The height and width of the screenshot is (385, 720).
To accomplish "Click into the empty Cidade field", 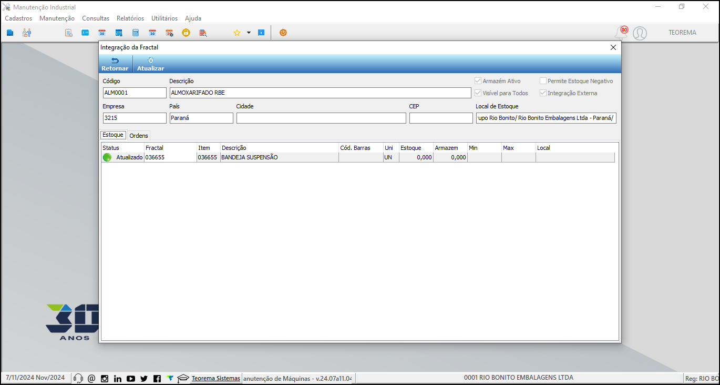I will pos(321,118).
